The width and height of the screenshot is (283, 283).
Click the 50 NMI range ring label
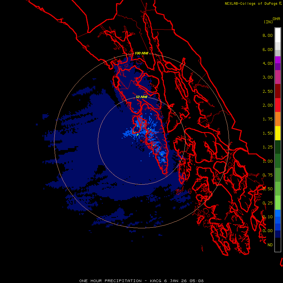(x=141, y=97)
